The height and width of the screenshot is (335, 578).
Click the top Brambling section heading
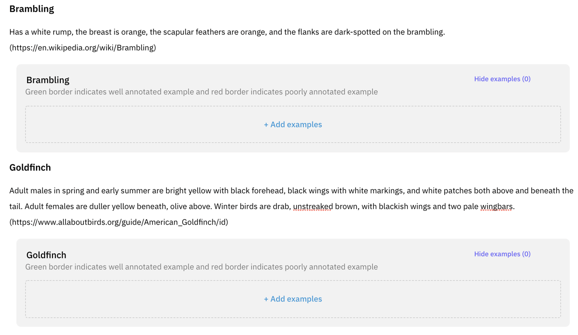coord(31,9)
